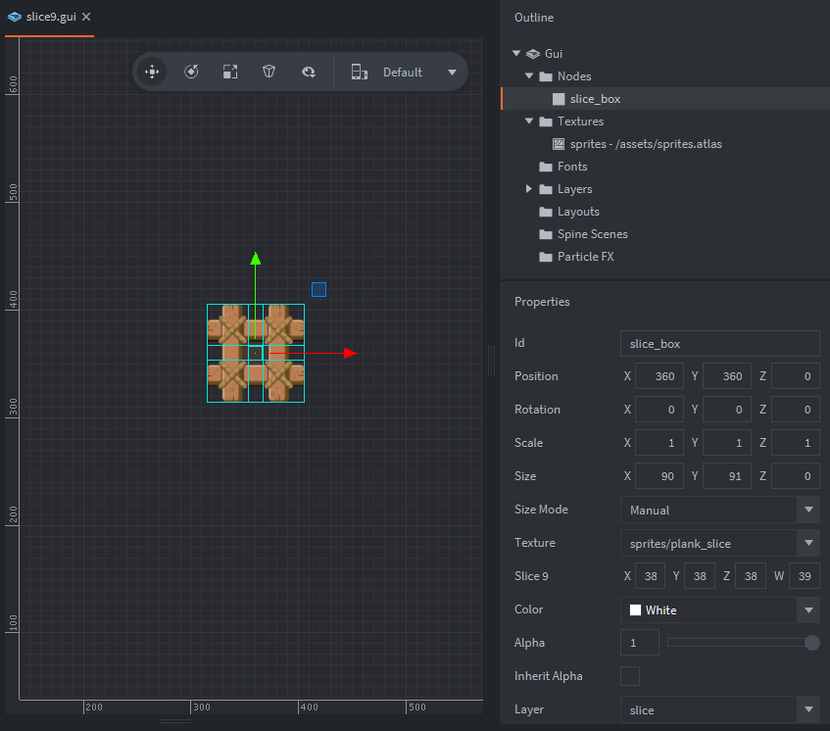Click the visibility filters eye icon
Viewport: 830px width, 731px height.
point(308,72)
